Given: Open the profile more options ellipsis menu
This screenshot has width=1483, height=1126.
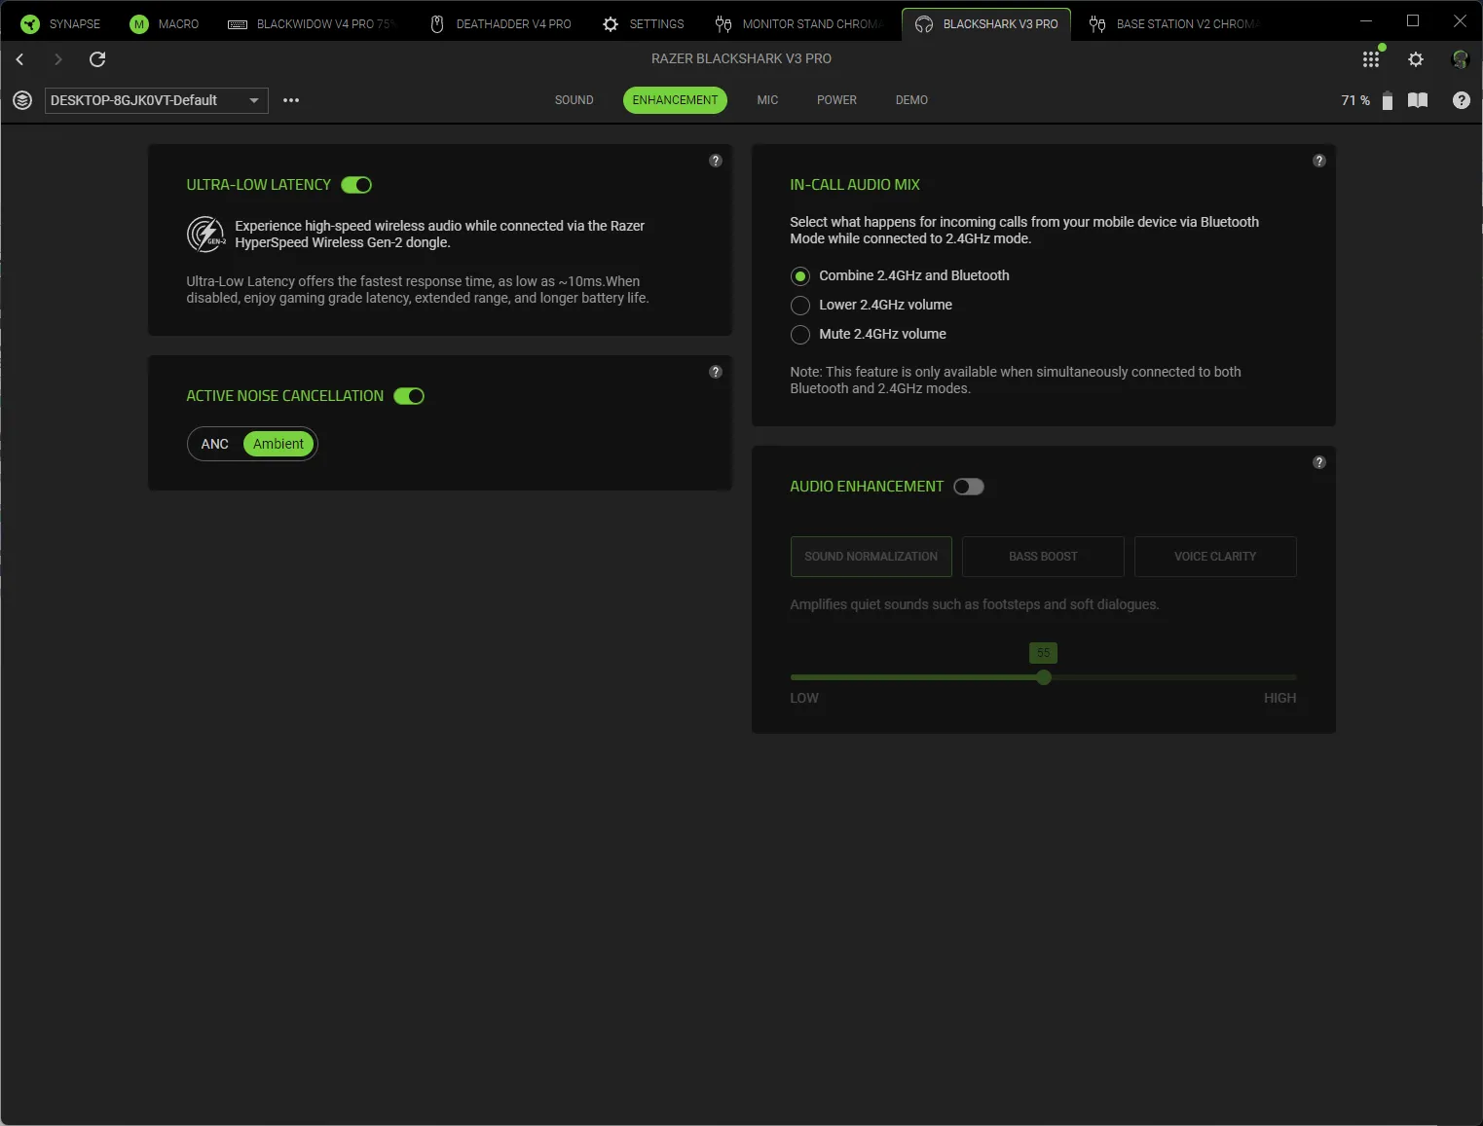Looking at the screenshot, I should pyautogui.click(x=291, y=100).
